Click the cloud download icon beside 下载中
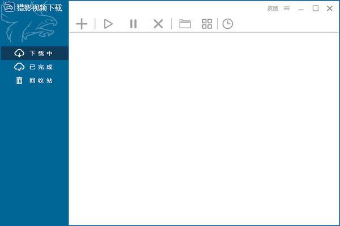This screenshot has width=340, height=226. [x=19, y=54]
